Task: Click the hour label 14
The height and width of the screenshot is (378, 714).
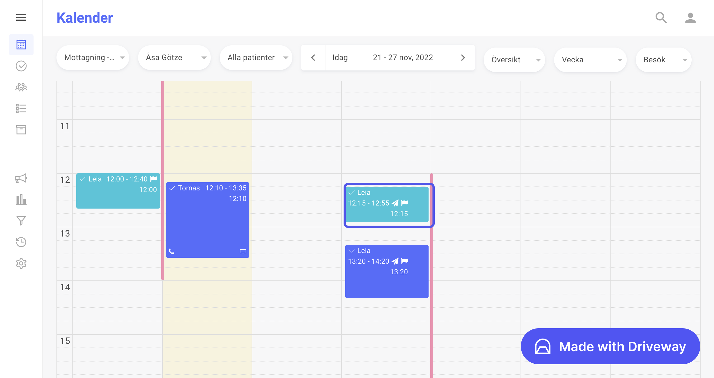Action: click(65, 287)
